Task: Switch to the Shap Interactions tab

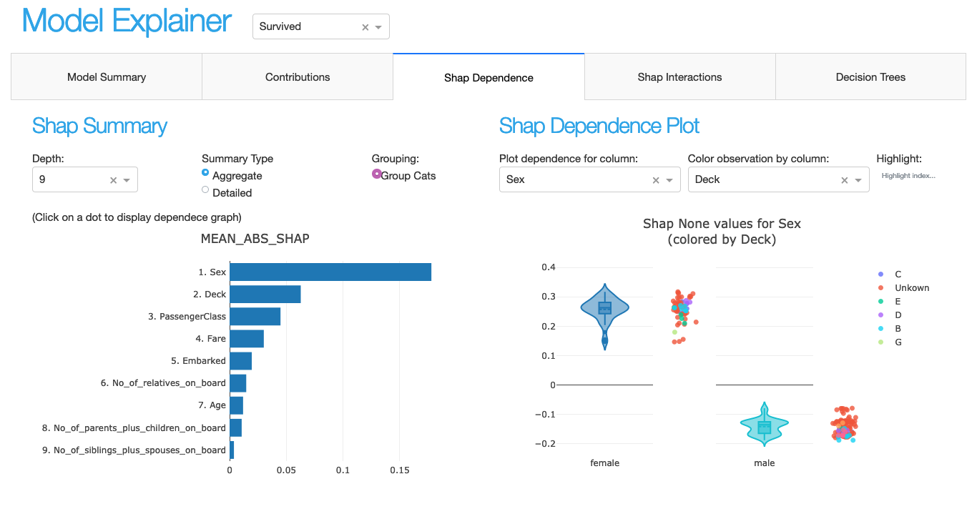Action: [679, 76]
